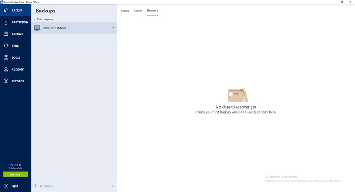The height and width of the screenshot is (192, 355).
Task: Select the DESKTOP-TJISMN0 backup entry name
Action: pos(54,28)
